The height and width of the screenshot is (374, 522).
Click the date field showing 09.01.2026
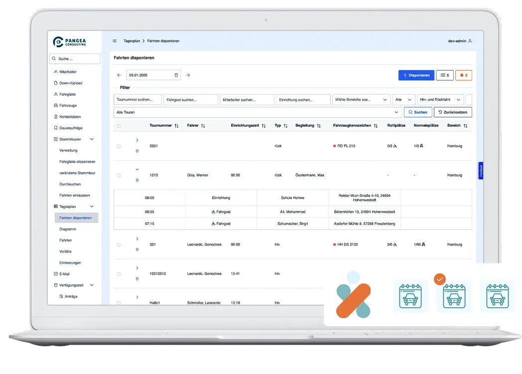click(x=153, y=75)
